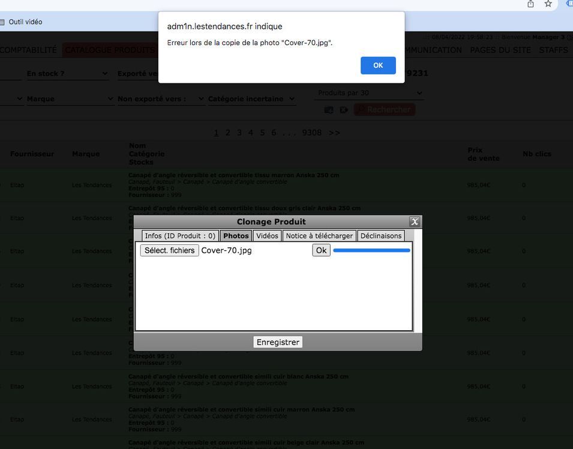Select the Déclinaisons tab
573x449 pixels.
pyautogui.click(x=380, y=236)
